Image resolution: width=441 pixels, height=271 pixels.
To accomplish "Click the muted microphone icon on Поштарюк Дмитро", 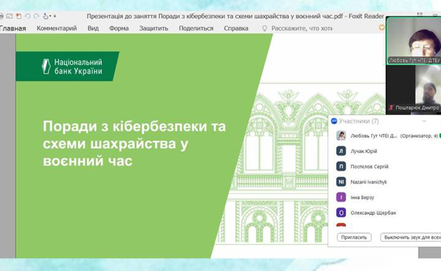I will [x=391, y=108].
